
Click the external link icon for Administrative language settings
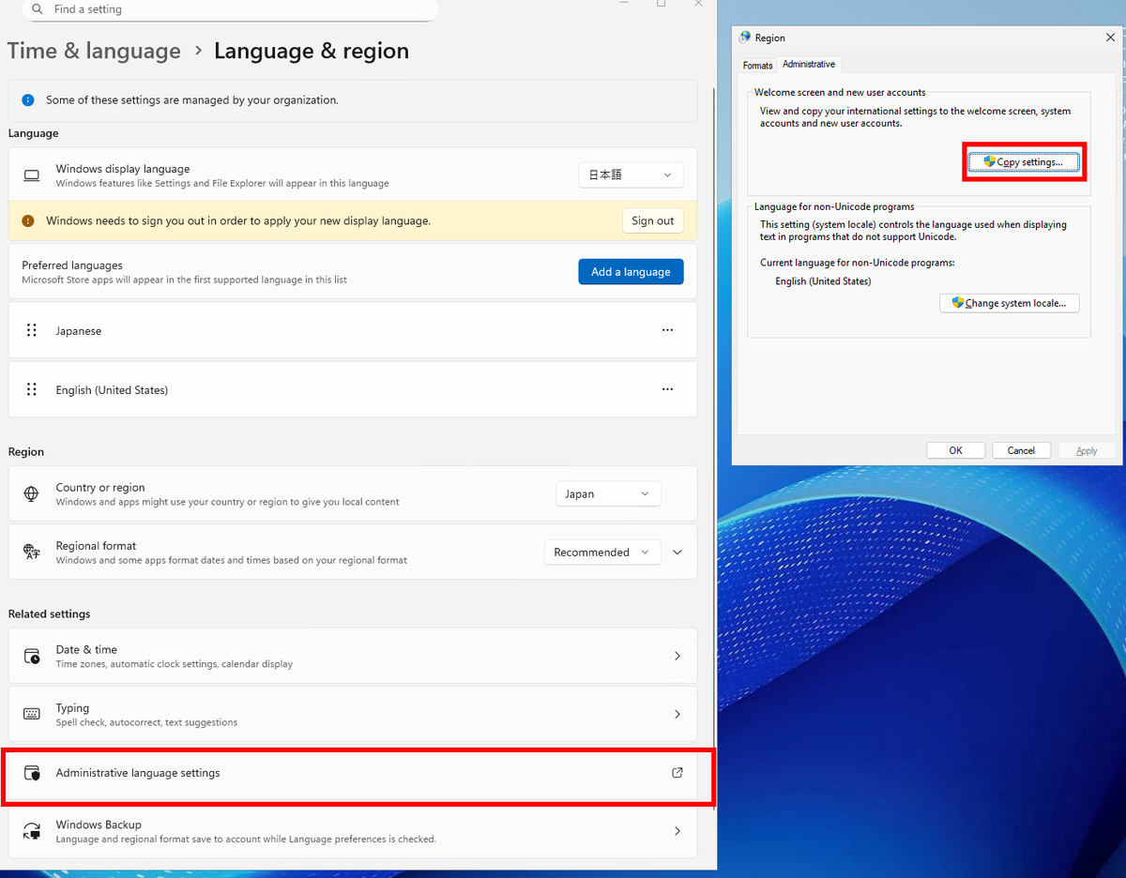(677, 773)
